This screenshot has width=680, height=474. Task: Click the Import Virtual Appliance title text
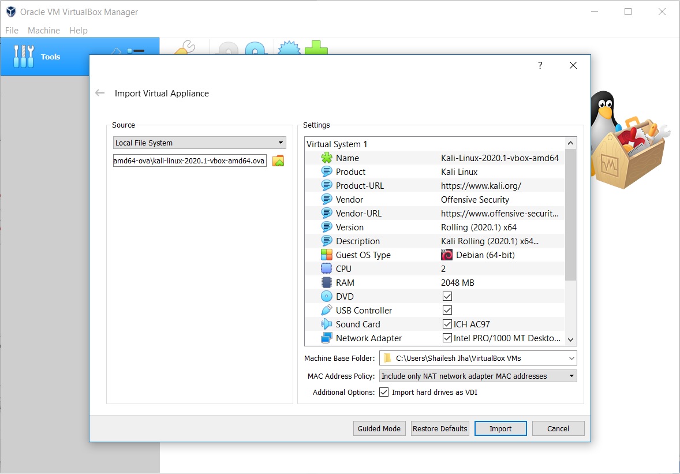(162, 93)
